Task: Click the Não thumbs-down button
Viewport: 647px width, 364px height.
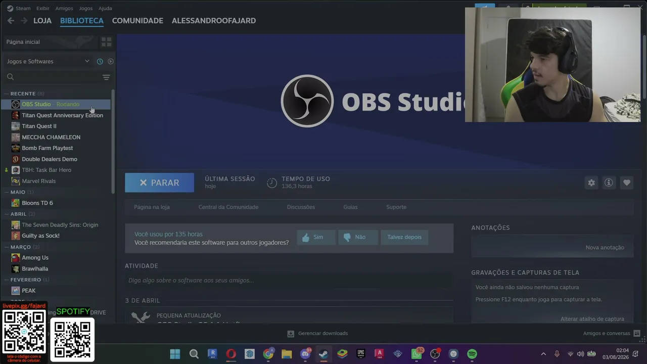Action: click(358, 237)
